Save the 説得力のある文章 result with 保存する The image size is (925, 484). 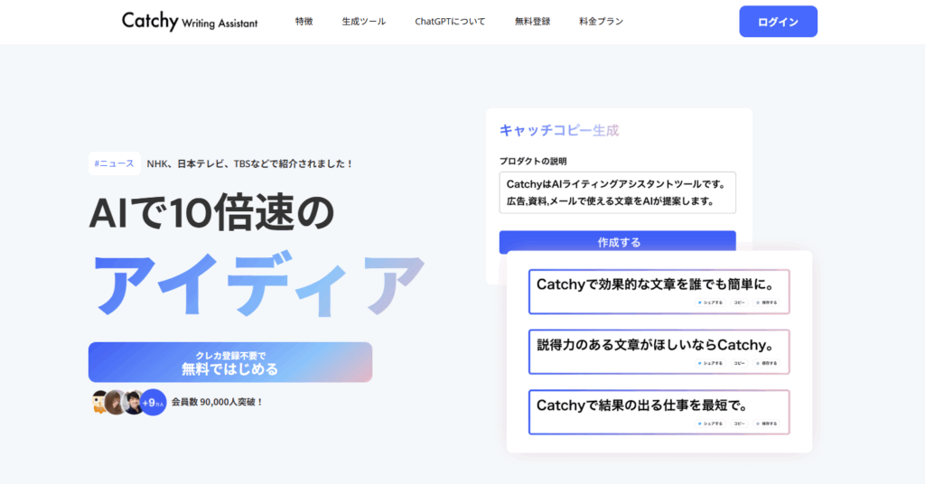[x=767, y=363]
